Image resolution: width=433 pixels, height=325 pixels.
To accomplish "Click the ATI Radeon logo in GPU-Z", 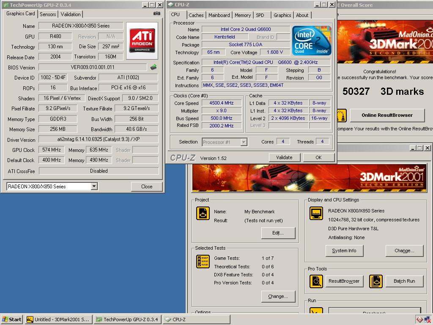I will point(142,41).
